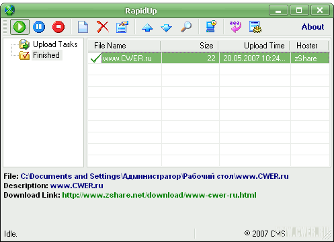Sort by File Name column header

(124, 46)
